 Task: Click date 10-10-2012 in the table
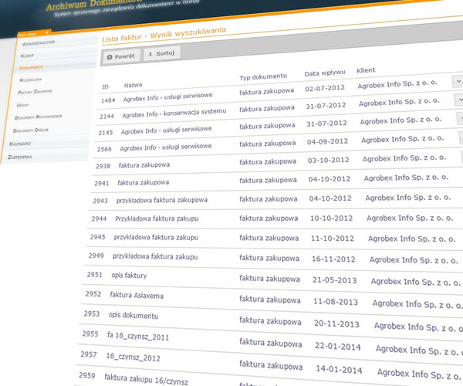point(331,218)
